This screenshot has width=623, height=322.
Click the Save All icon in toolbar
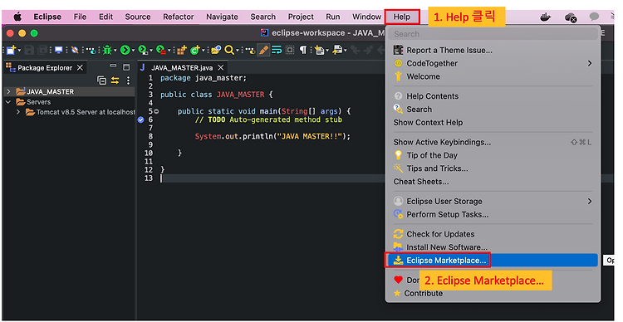click(42, 50)
